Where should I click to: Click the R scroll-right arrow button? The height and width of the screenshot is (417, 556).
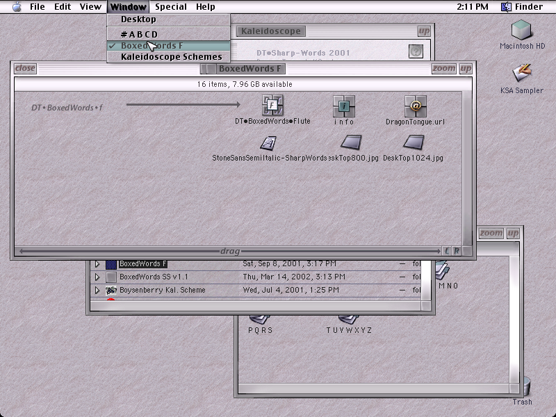457,251
